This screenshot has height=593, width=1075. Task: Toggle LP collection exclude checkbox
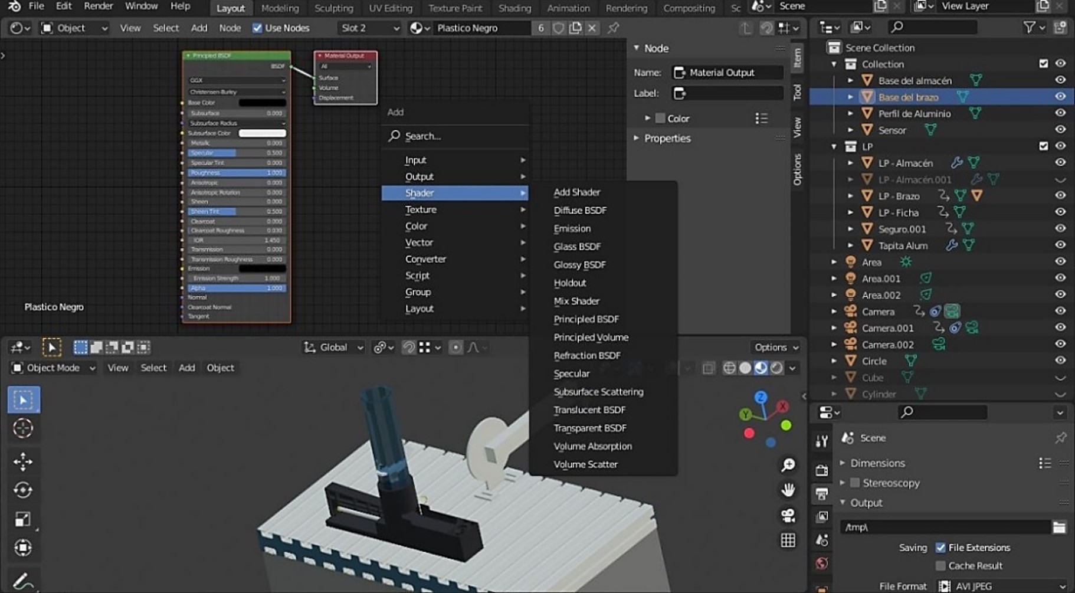(1044, 146)
